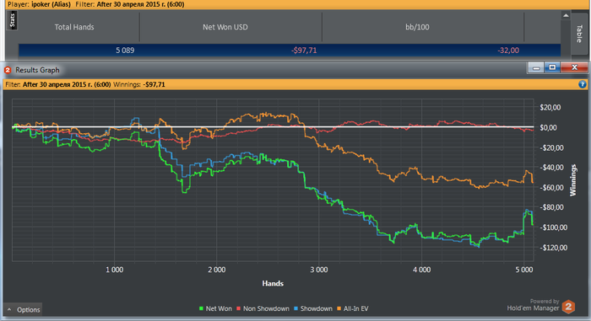Click the 1 000 hands axis tick label
Image resolution: width=591 pixels, height=321 pixels.
click(x=114, y=270)
